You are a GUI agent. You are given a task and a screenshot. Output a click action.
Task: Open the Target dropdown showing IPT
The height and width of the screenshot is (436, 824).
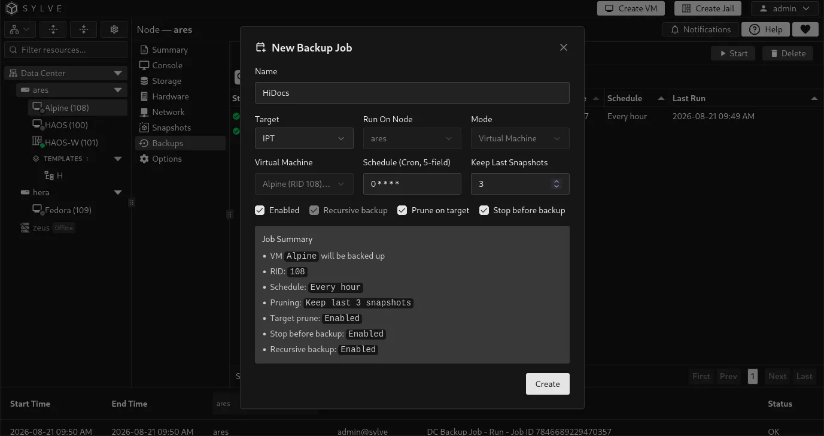(304, 138)
